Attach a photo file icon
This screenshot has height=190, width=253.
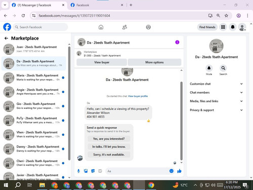point(86,171)
